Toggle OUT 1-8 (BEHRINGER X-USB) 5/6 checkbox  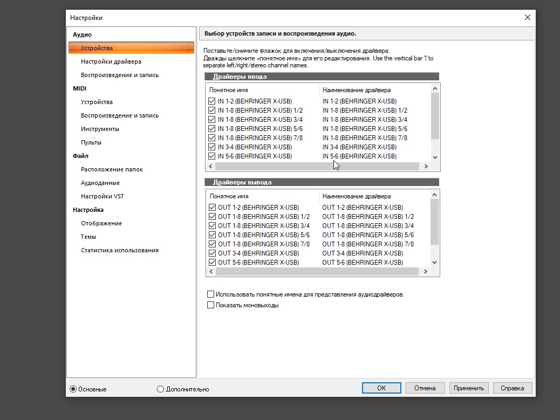tap(212, 235)
